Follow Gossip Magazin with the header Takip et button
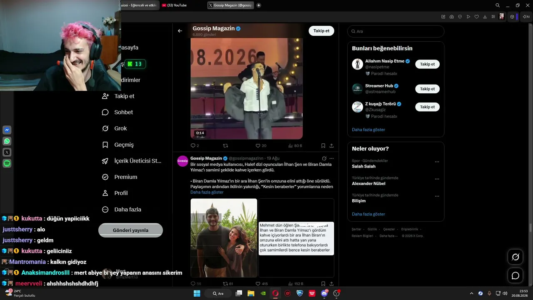The width and height of the screenshot is (533, 300). (x=321, y=31)
